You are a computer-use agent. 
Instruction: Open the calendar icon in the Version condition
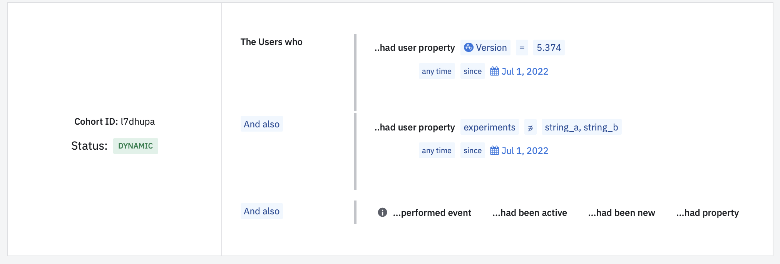coord(494,71)
